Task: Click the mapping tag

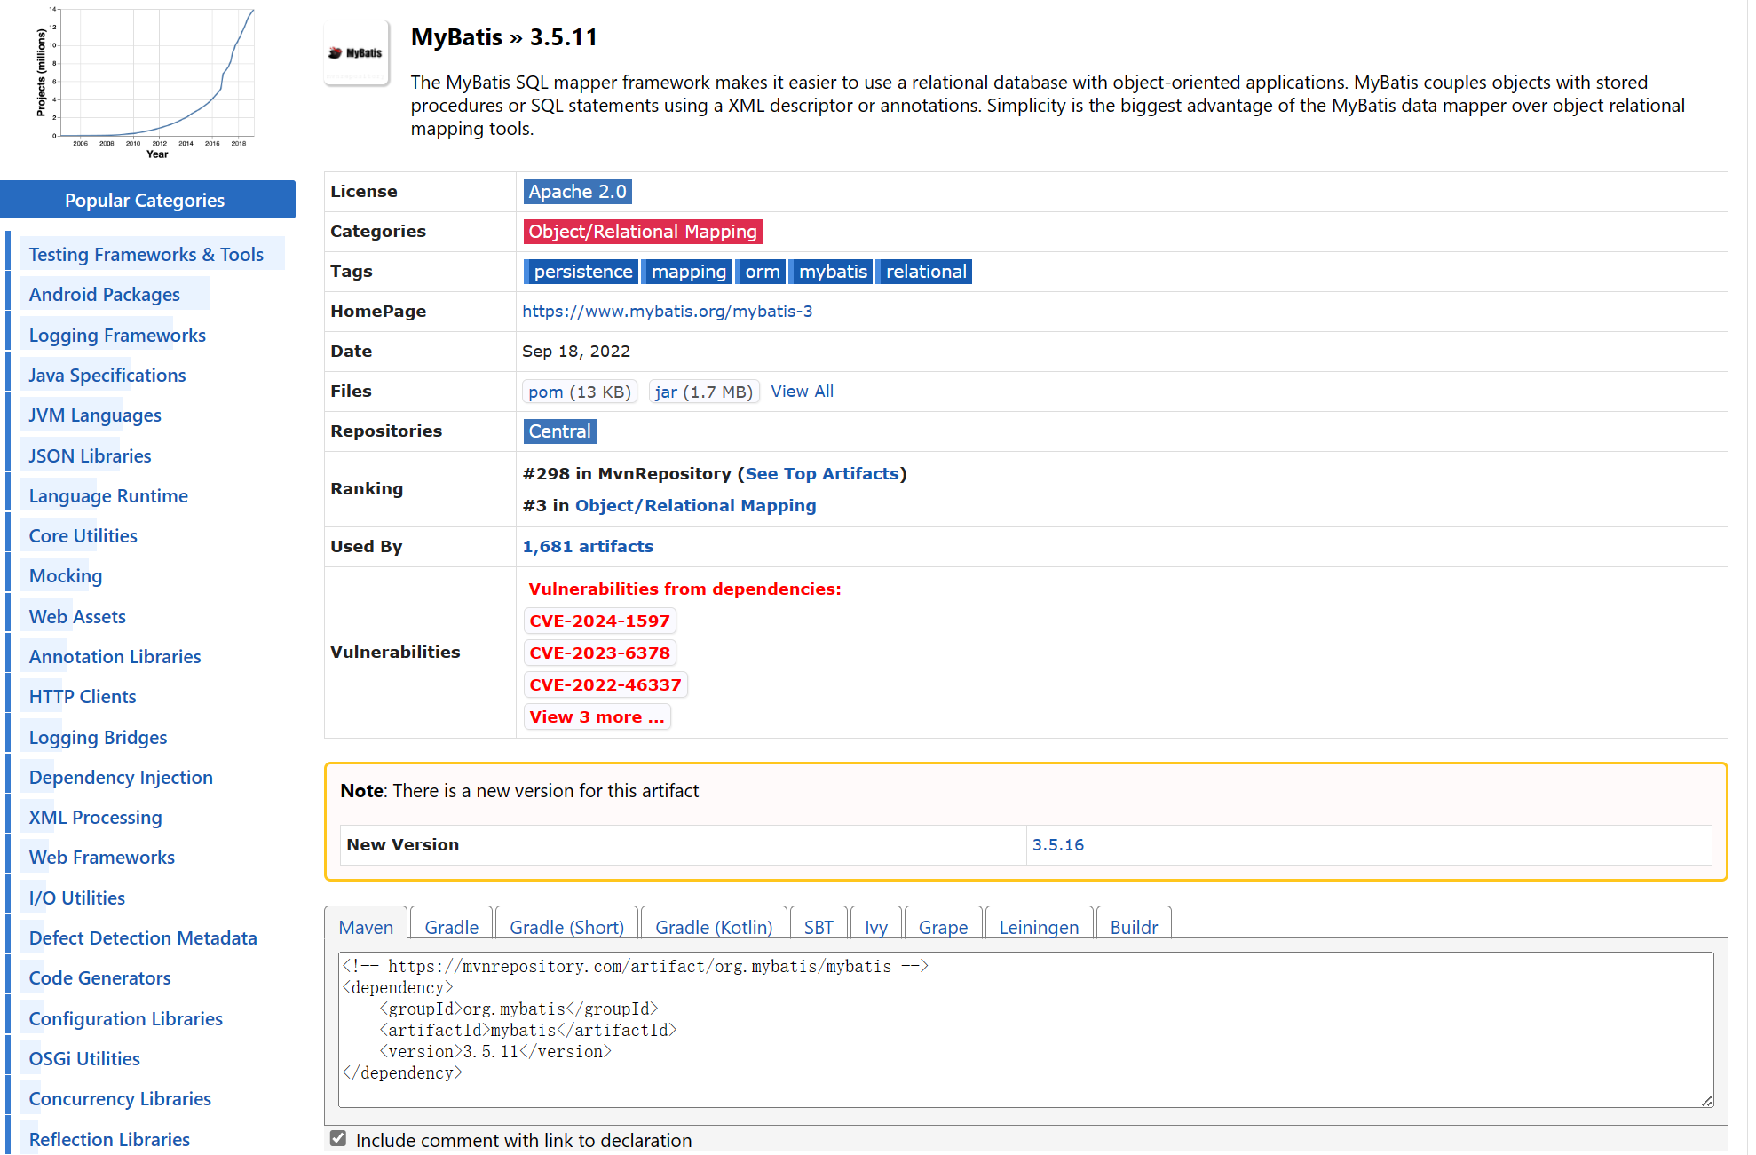Action: [688, 272]
